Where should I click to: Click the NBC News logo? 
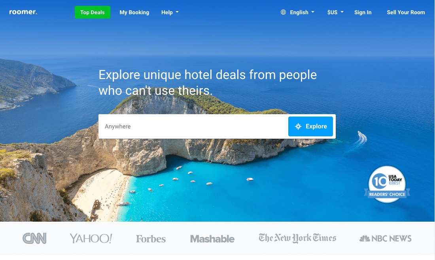coord(385,238)
